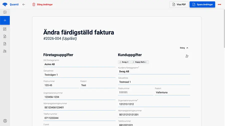
Task: Select the Swag AB customer chip
Action: (x=124, y=62)
